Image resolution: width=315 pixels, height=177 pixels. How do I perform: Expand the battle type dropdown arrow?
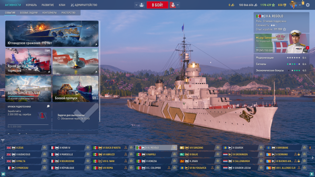click(178, 5)
